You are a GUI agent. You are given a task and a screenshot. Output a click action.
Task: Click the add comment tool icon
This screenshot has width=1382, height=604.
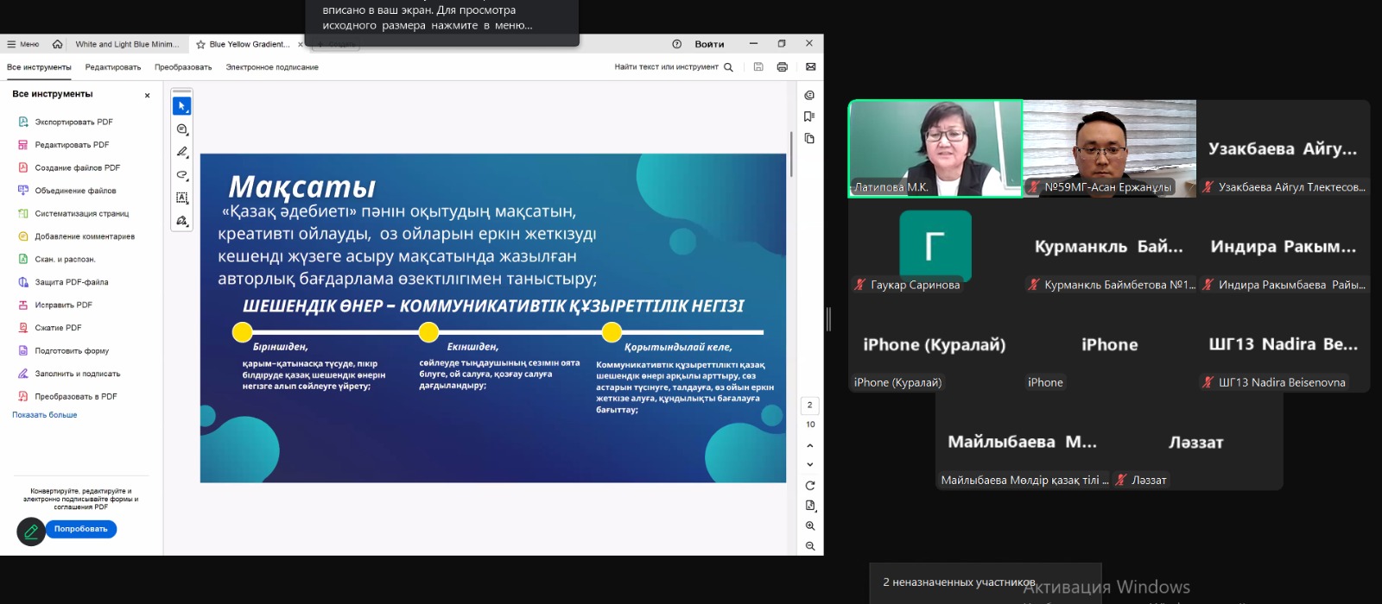[181, 129]
